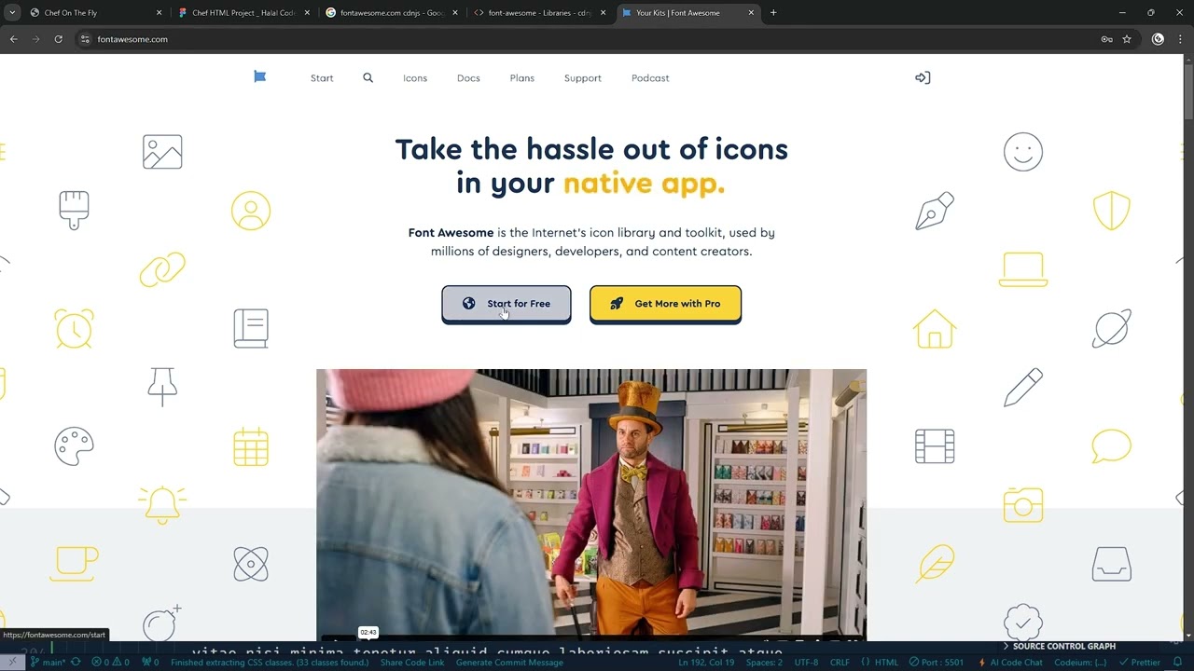
Task: Open the tab search dropdown arrow
Action: [x=12, y=13]
